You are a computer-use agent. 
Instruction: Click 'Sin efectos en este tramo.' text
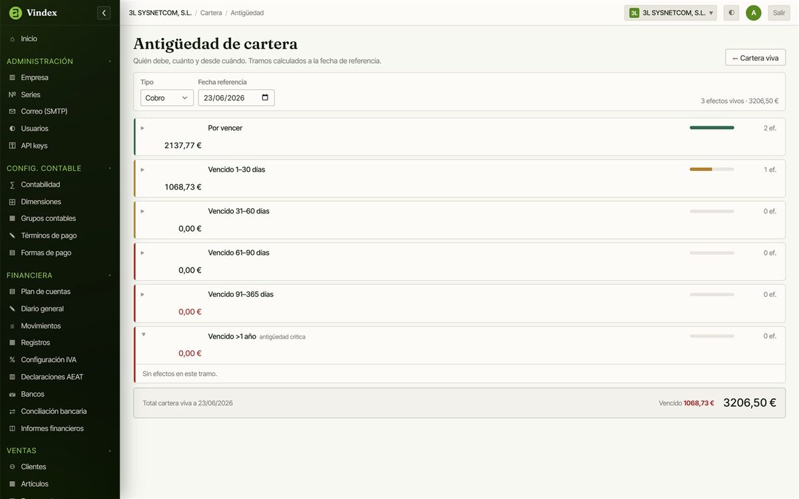point(180,374)
